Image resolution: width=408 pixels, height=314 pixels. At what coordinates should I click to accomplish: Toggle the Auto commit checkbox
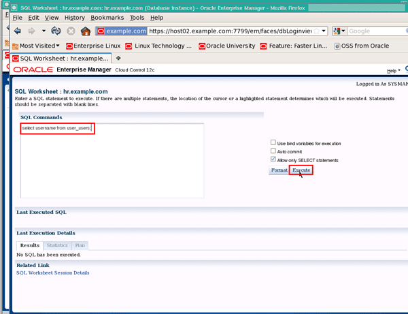(x=273, y=151)
